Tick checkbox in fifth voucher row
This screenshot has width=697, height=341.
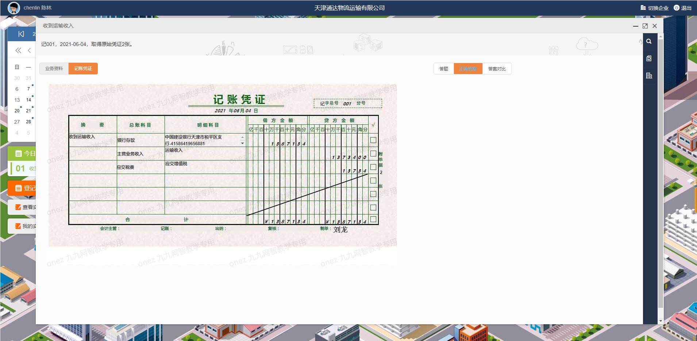click(x=373, y=194)
